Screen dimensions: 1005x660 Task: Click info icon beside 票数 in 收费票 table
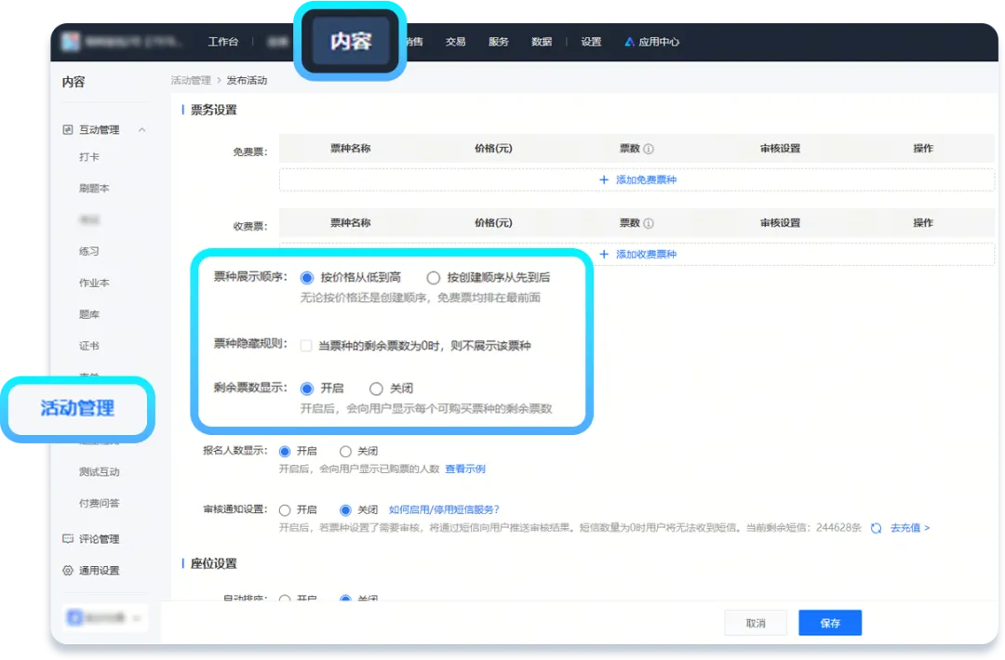[649, 224]
